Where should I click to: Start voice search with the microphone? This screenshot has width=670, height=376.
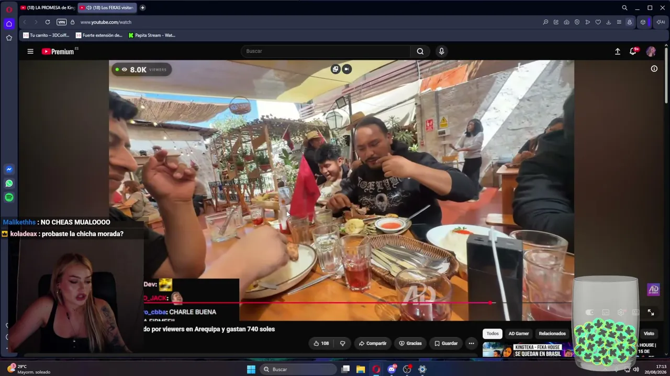point(441,51)
